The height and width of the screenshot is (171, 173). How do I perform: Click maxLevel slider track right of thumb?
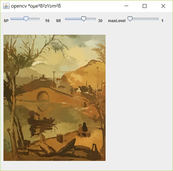pos(145,19)
